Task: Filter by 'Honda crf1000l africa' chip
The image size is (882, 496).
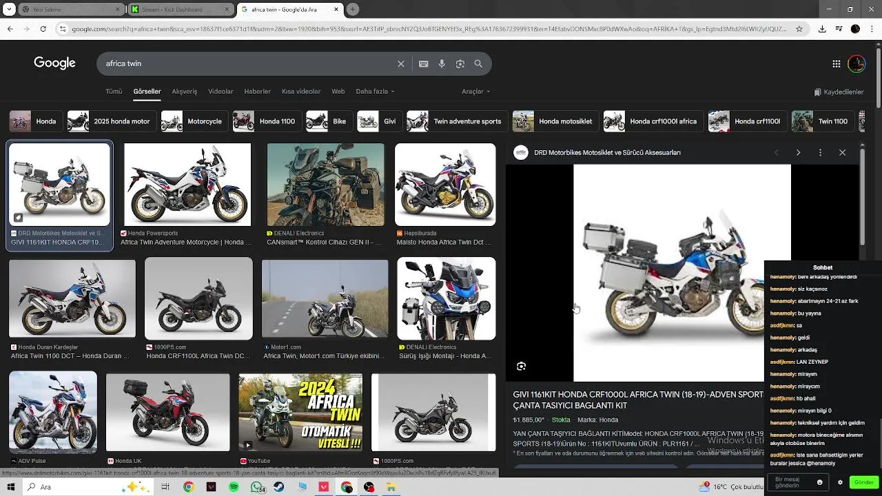Action: point(653,121)
